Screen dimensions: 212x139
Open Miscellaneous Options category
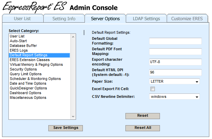click(40, 98)
